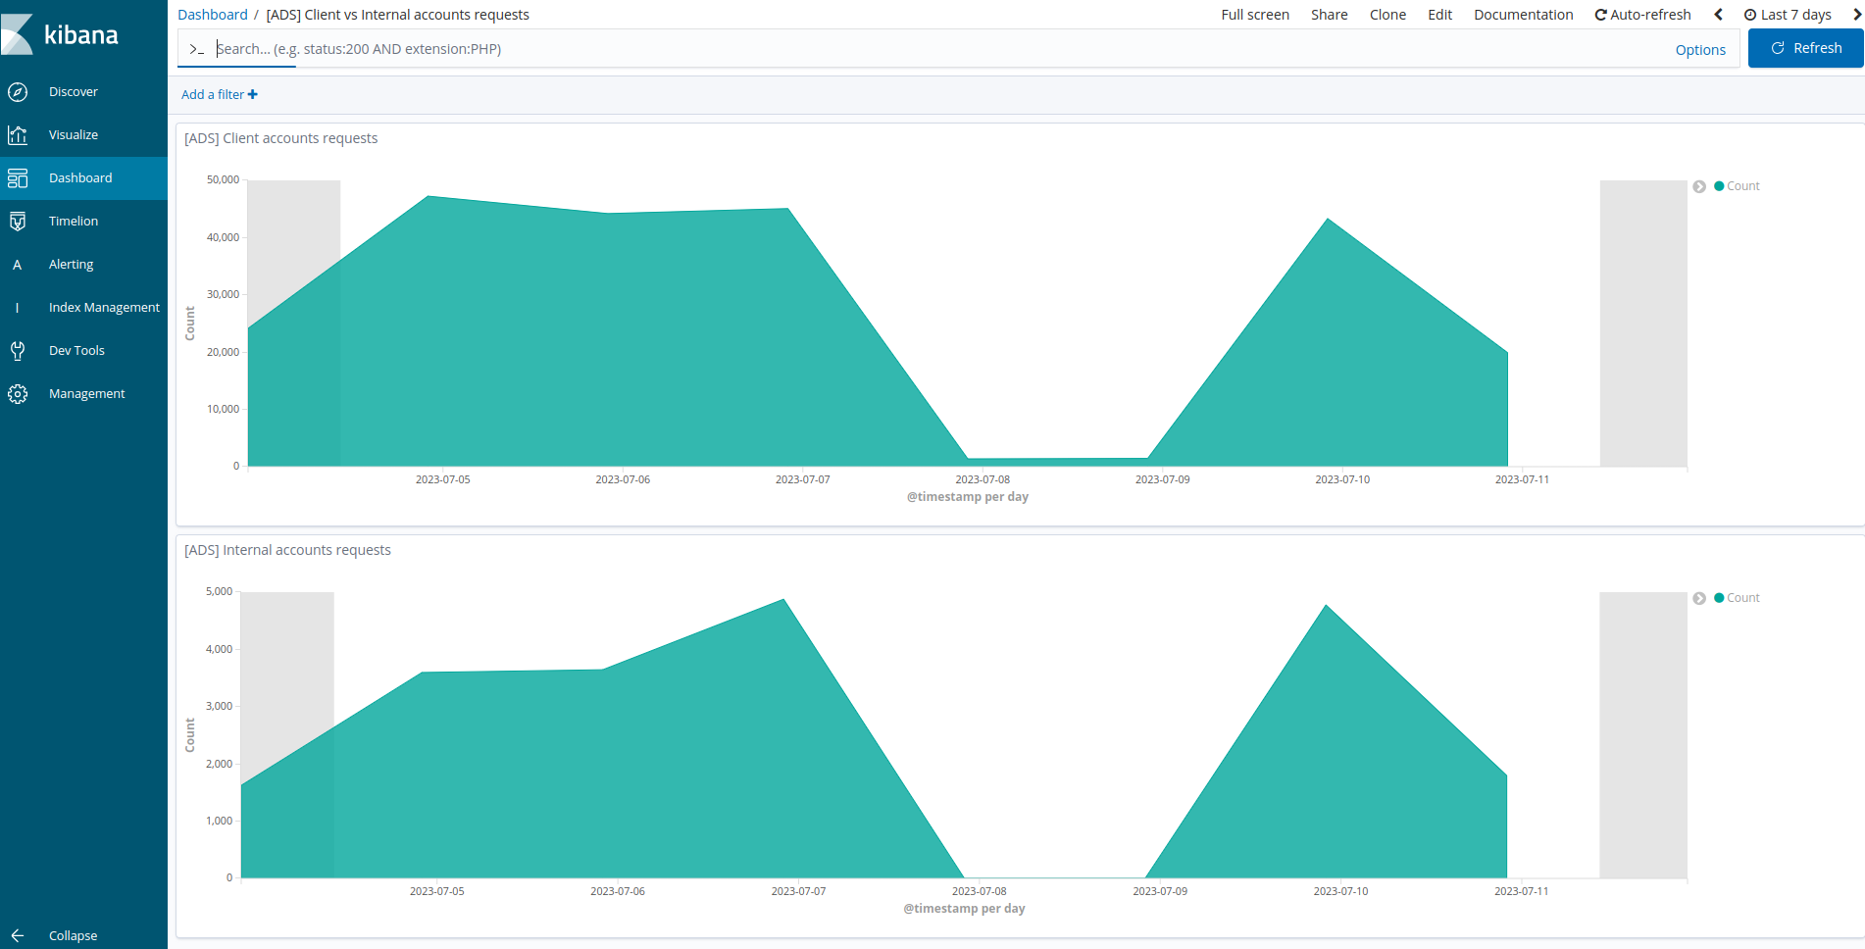Click Count legend label in Client chart

click(x=1743, y=186)
